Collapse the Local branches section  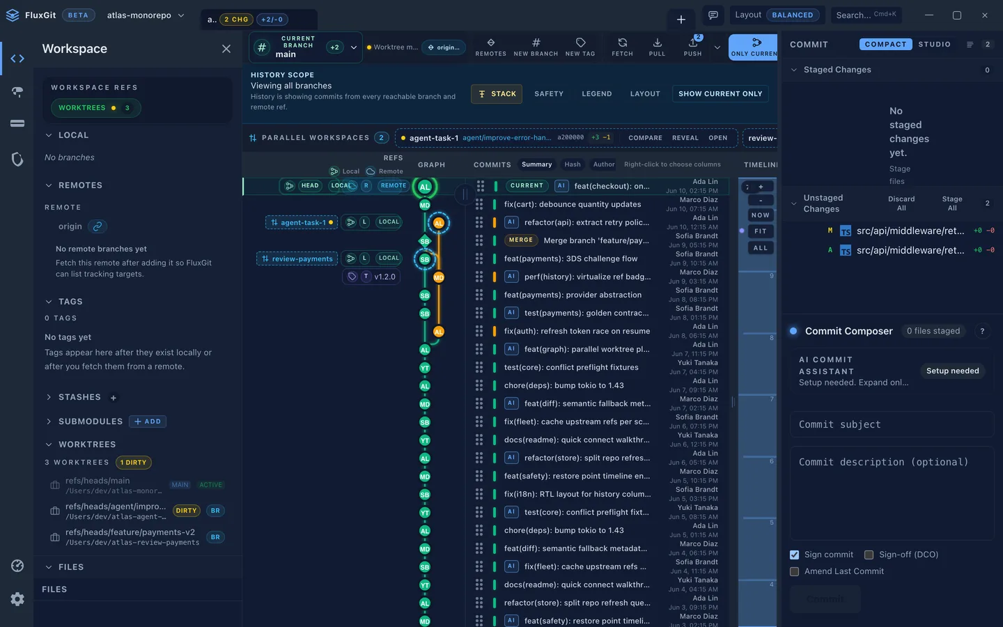pyautogui.click(x=49, y=135)
